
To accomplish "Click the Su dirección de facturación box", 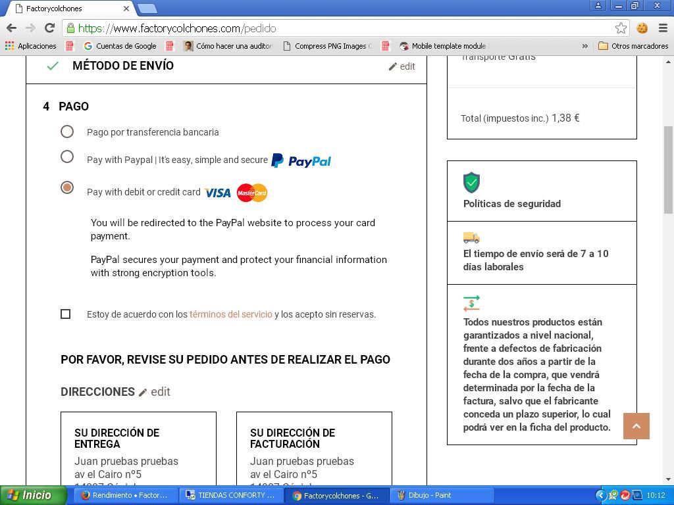I will point(314,448).
